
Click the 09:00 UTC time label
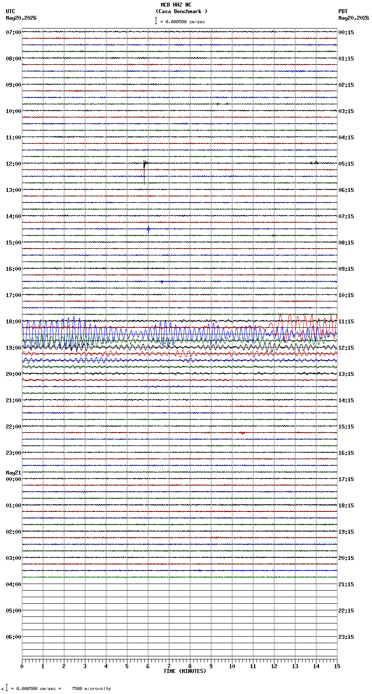tap(14, 85)
